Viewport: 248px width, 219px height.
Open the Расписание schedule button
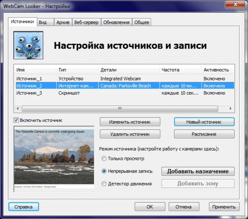(204, 134)
